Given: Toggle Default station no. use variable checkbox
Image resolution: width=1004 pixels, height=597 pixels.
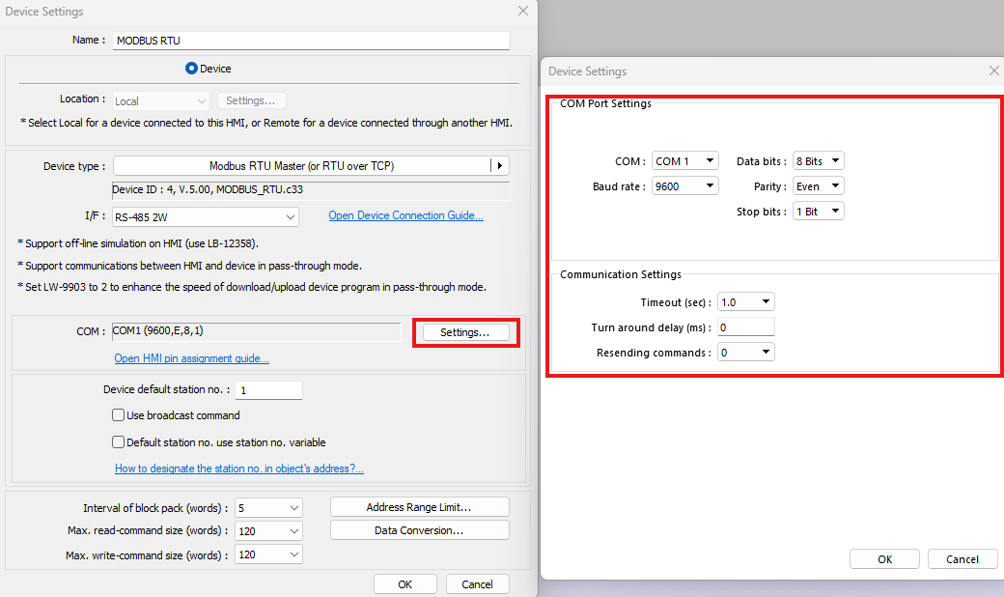Looking at the screenshot, I should point(119,442).
